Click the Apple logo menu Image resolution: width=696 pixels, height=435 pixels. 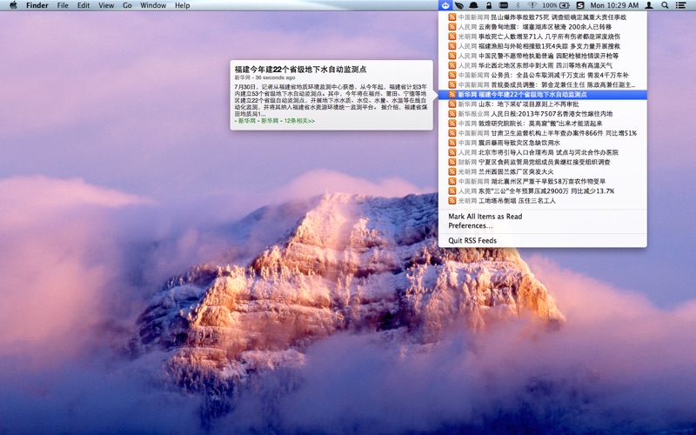coord(12,5)
